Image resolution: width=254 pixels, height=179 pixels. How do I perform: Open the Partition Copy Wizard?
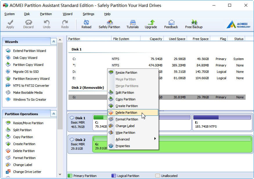click(28, 65)
